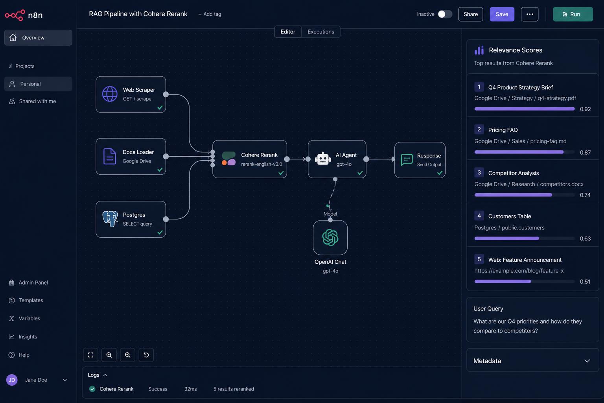Save the workflow
The height and width of the screenshot is (403, 604).
point(502,14)
